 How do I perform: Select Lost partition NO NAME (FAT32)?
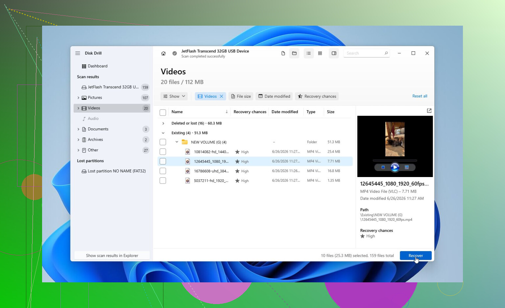[x=112, y=171]
